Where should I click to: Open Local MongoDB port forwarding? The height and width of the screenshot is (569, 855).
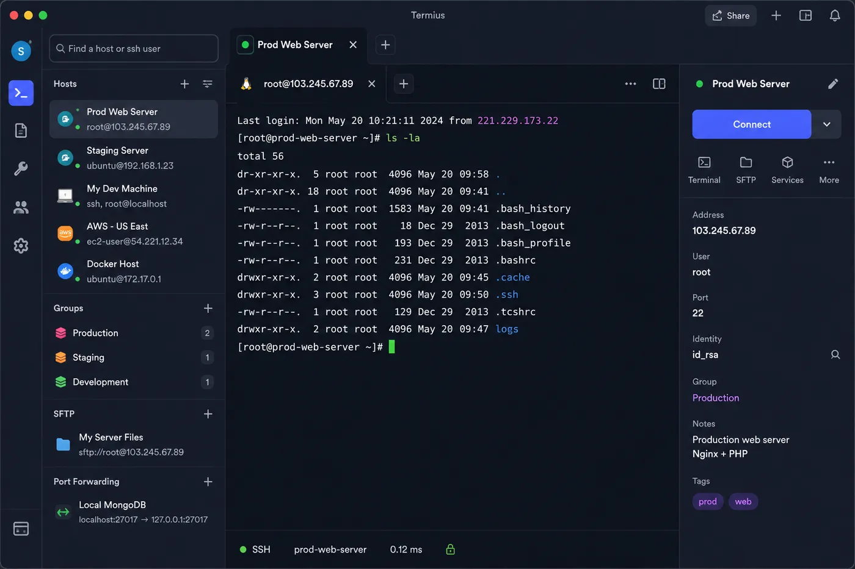click(134, 512)
